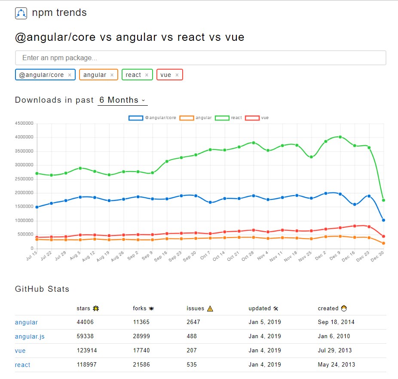
Task: Click the created column hatching-chick icon
Action: 344,309
